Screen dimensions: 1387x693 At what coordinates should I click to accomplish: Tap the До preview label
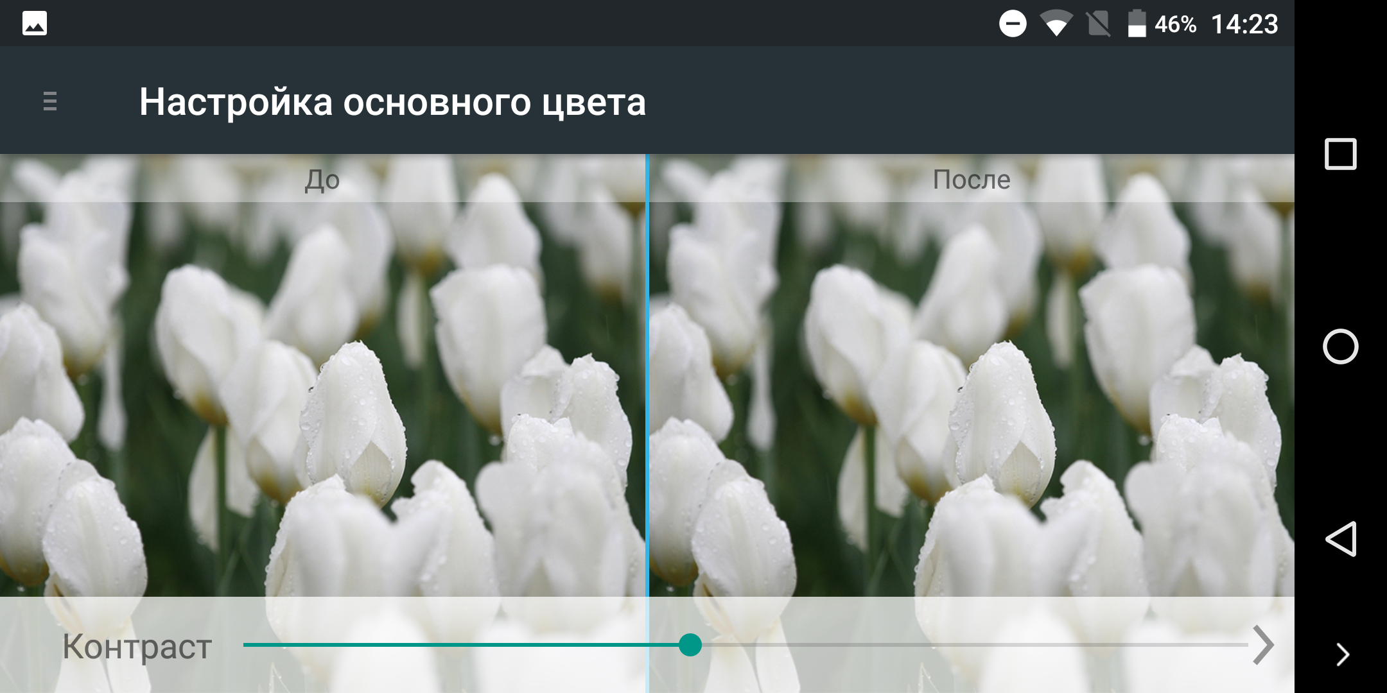tap(322, 180)
